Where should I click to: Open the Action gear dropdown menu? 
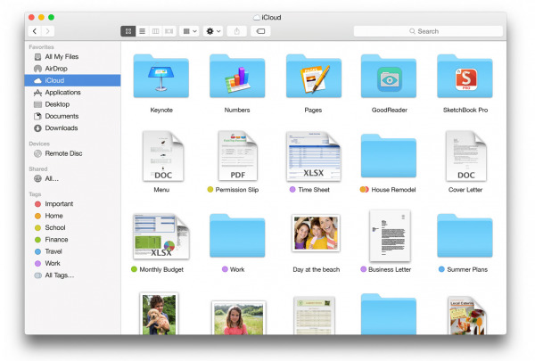click(x=214, y=31)
